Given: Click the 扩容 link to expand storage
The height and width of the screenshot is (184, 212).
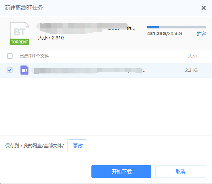Looking at the screenshot, I should (x=201, y=33).
